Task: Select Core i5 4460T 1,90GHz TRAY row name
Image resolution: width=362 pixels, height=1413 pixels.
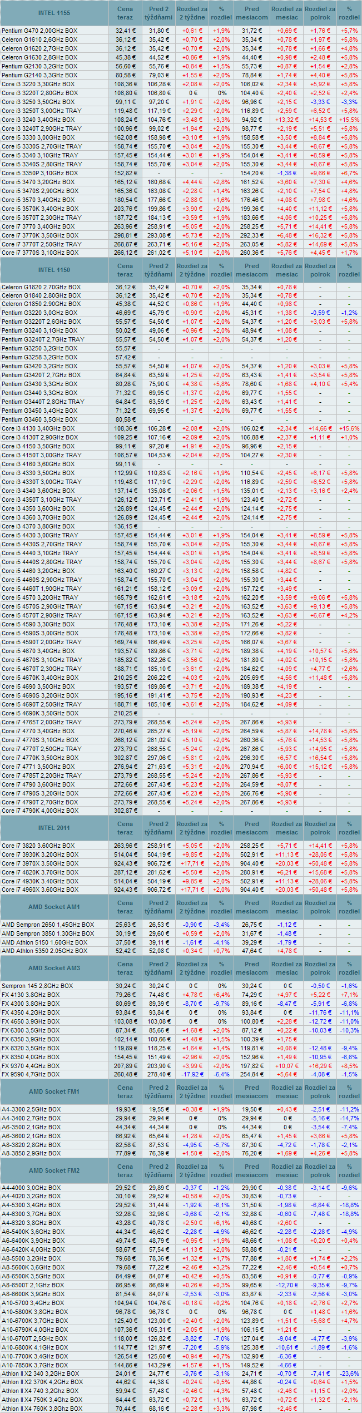Action: (x=42, y=589)
